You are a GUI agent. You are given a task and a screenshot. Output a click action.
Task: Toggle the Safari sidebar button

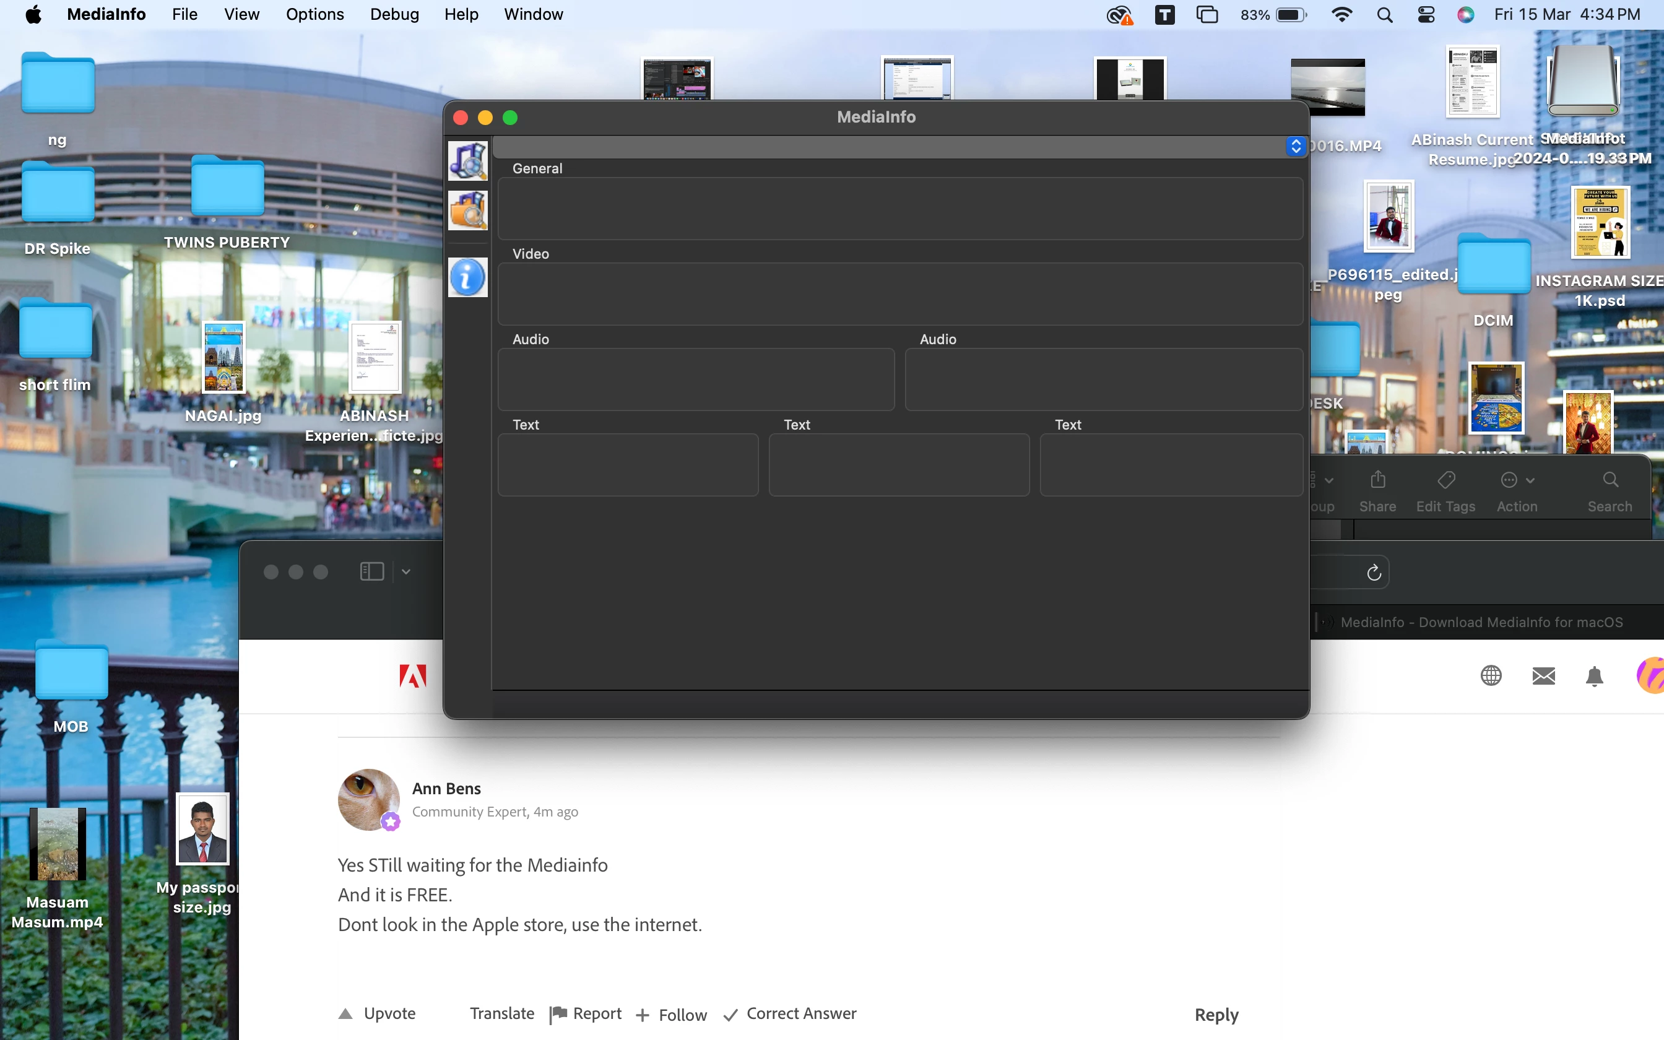372,571
